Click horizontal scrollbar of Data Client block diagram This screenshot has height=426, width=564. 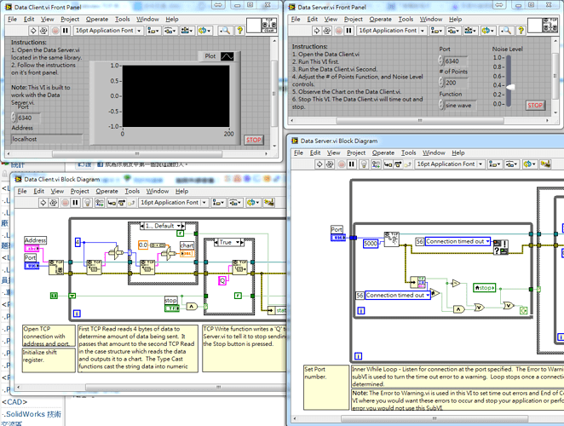(217, 387)
